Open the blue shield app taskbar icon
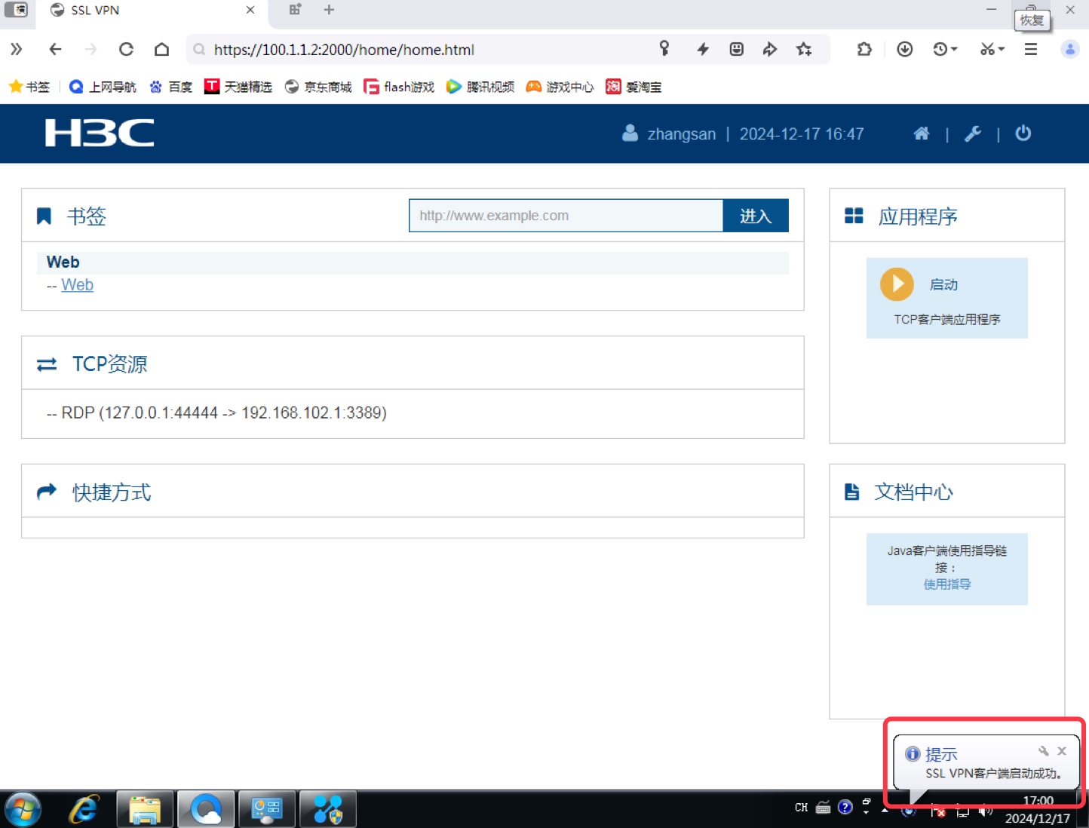This screenshot has width=1089, height=828. click(x=328, y=810)
